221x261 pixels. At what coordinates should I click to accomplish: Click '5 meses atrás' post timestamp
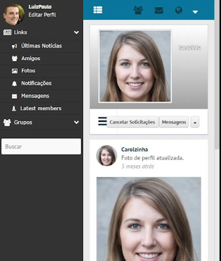click(138, 166)
